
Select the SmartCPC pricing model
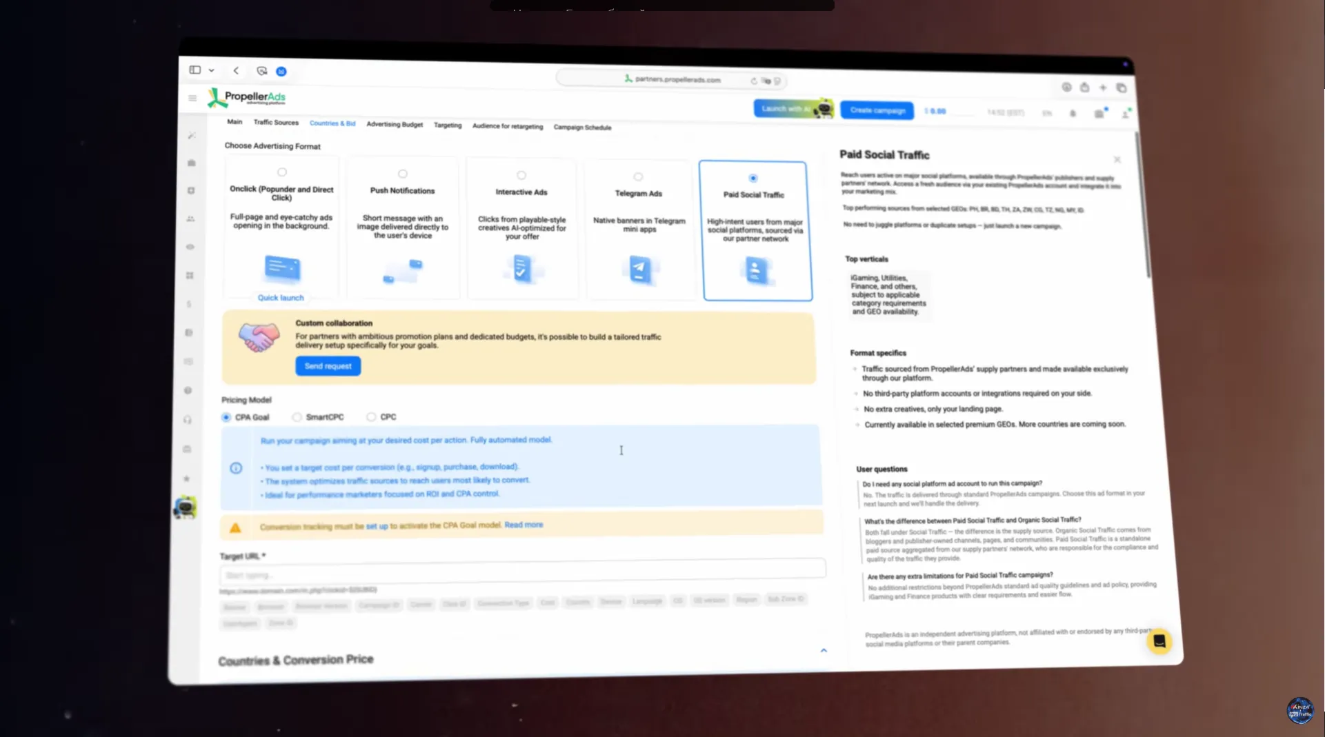coord(297,417)
